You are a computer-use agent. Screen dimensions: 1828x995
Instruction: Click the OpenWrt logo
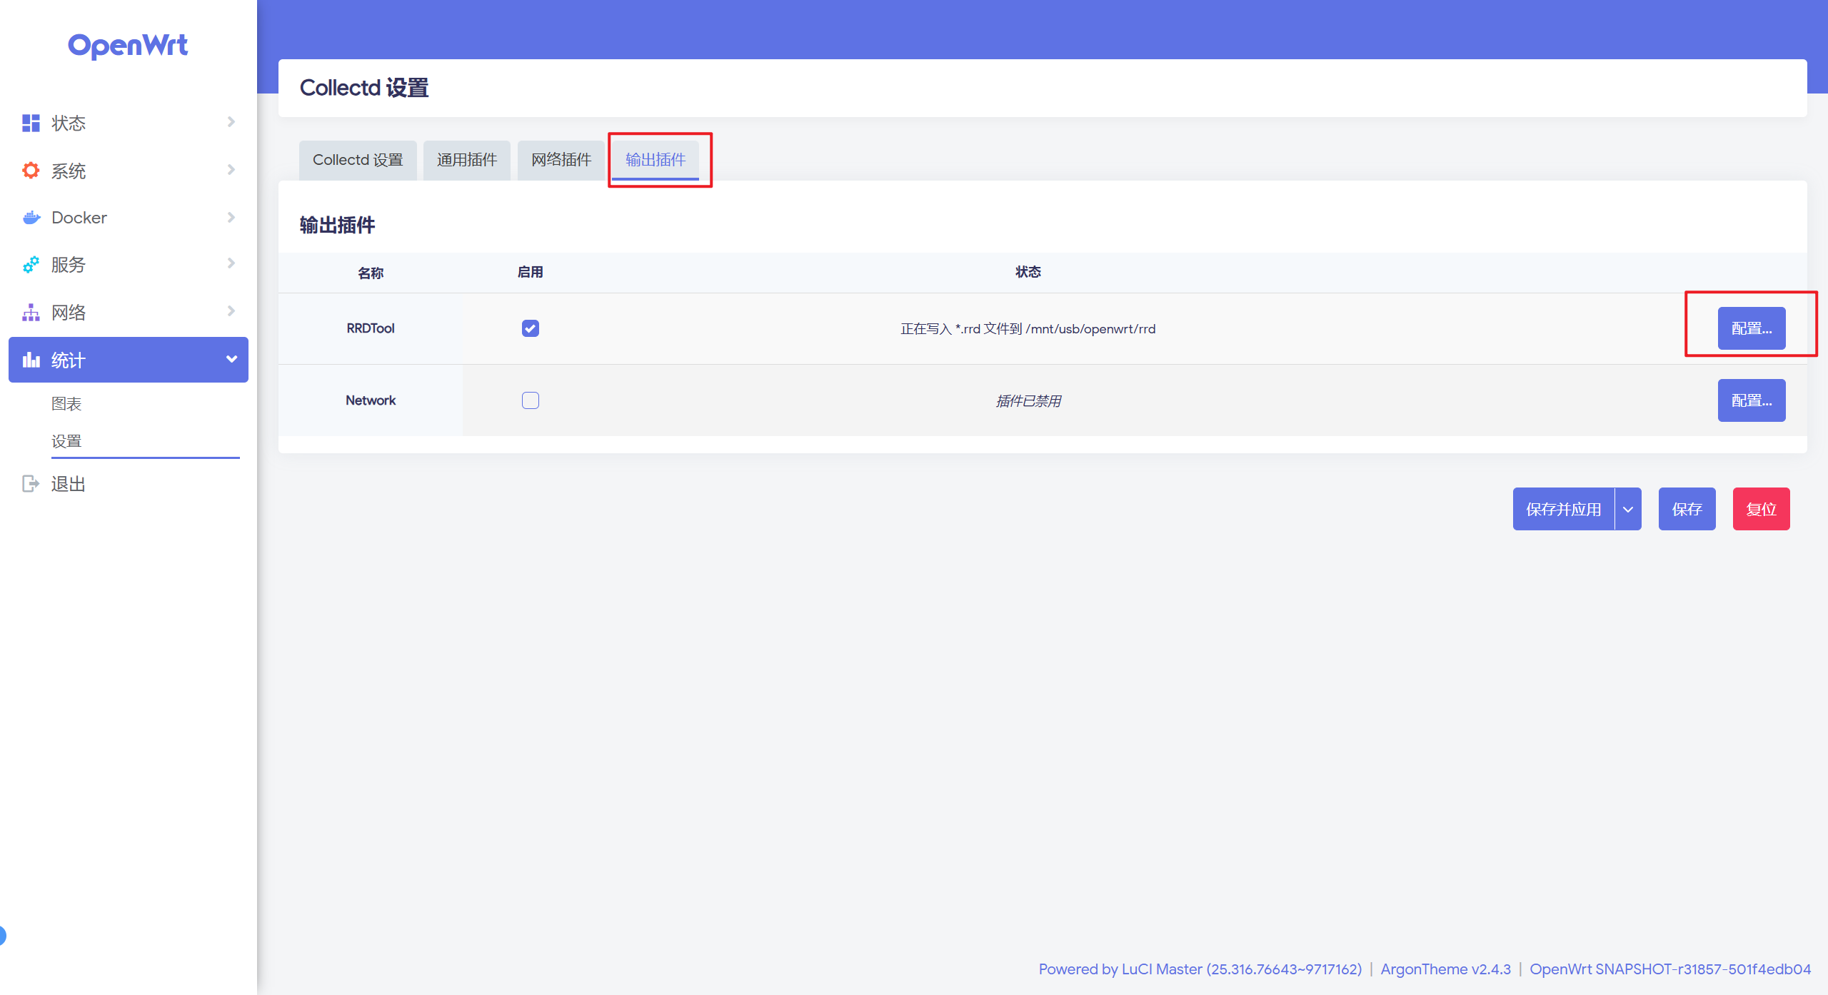coord(128,46)
